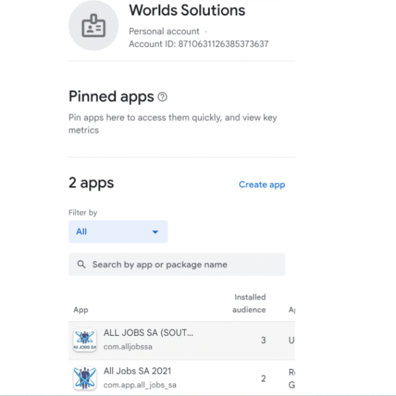Click the Create app link
The width and height of the screenshot is (396, 396).
(262, 184)
